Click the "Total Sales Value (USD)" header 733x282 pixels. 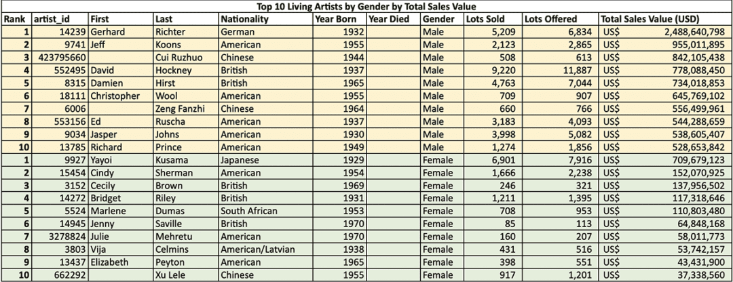click(x=650, y=19)
